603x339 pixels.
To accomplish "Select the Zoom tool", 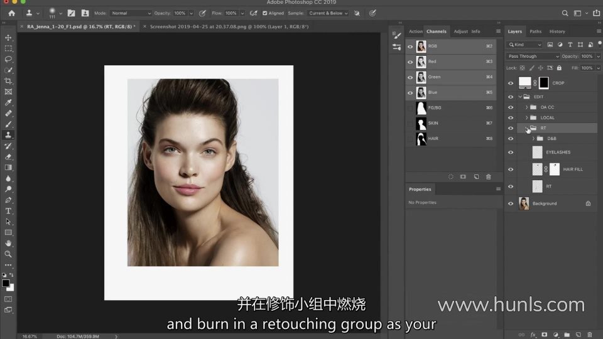I will [8, 254].
